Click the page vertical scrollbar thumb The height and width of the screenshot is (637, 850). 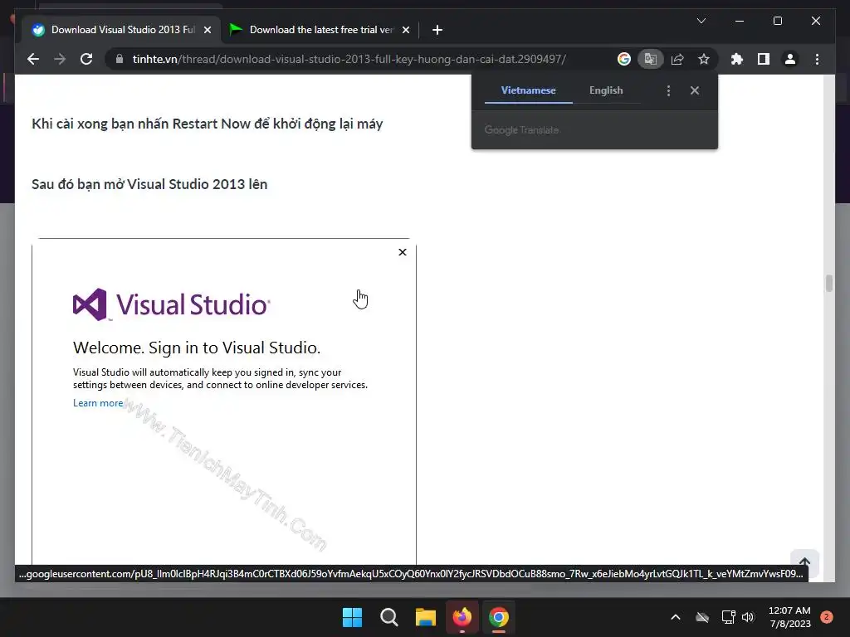point(829,284)
